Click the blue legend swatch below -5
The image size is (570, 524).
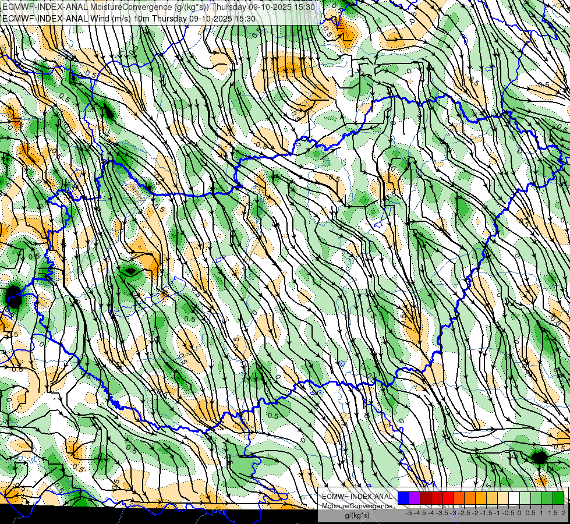pos(403,498)
